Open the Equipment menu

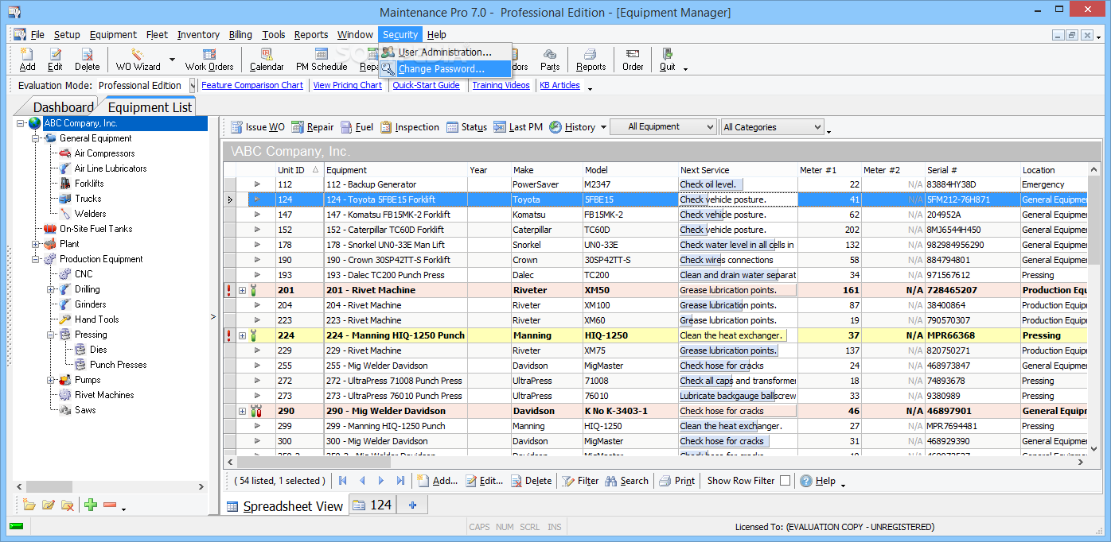point(113,34)
